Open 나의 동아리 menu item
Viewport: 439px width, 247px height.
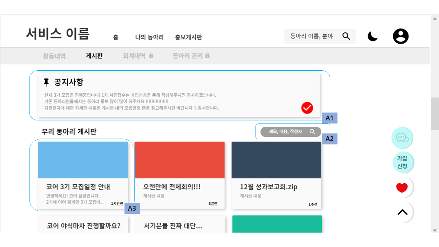[x=149, y=37]
